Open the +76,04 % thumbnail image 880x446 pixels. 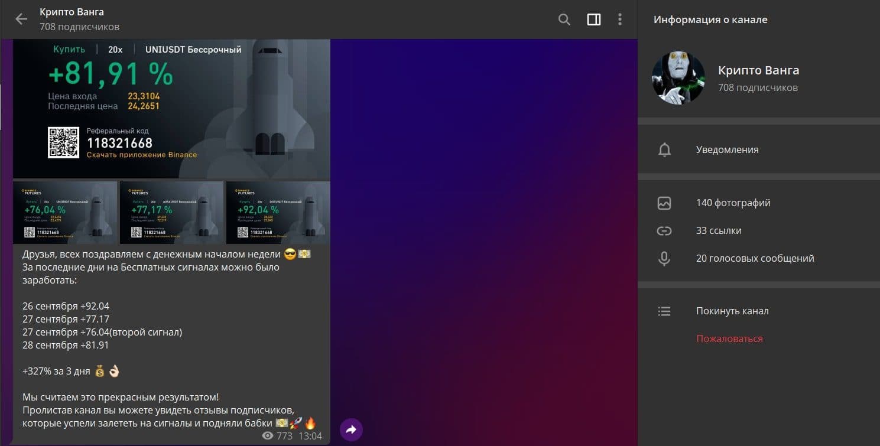65,213
